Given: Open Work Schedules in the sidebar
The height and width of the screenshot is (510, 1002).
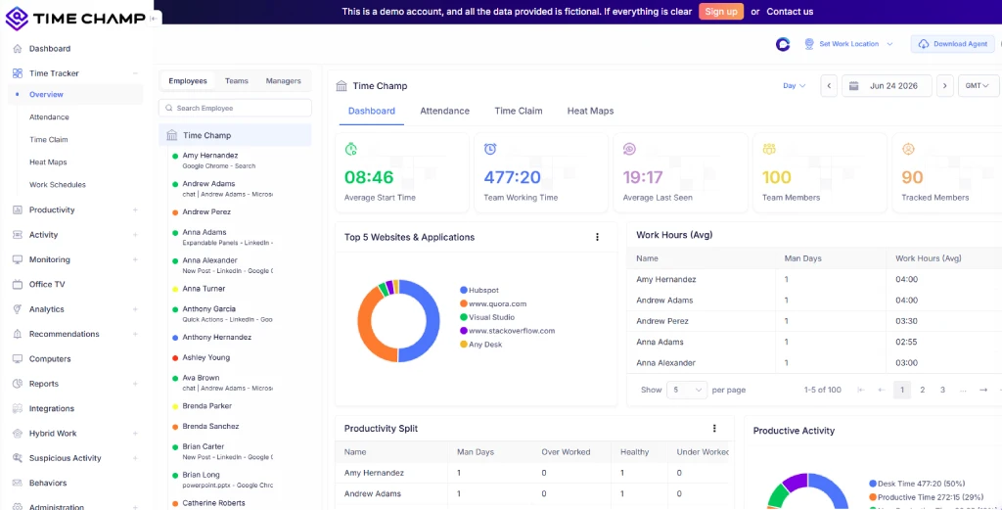Looking at the screenshot, I should tap(58, 185).
